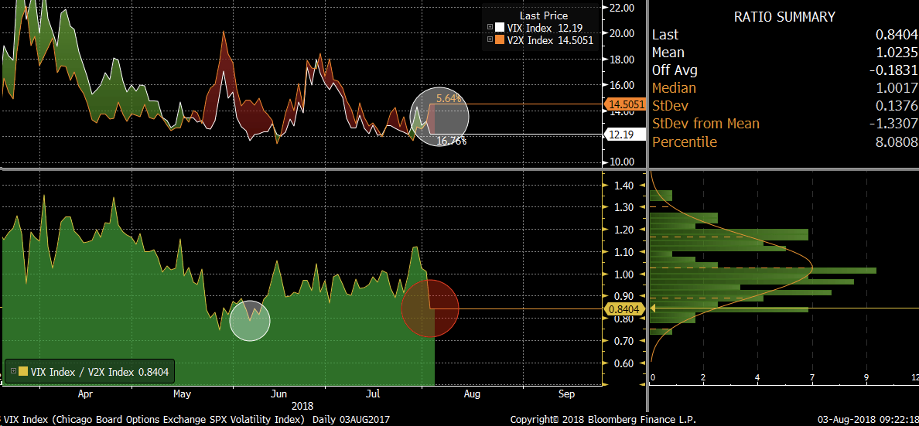919x426 pixels.
Task: Select the orange 'Median' row label
Action: [x=674, y=88]
